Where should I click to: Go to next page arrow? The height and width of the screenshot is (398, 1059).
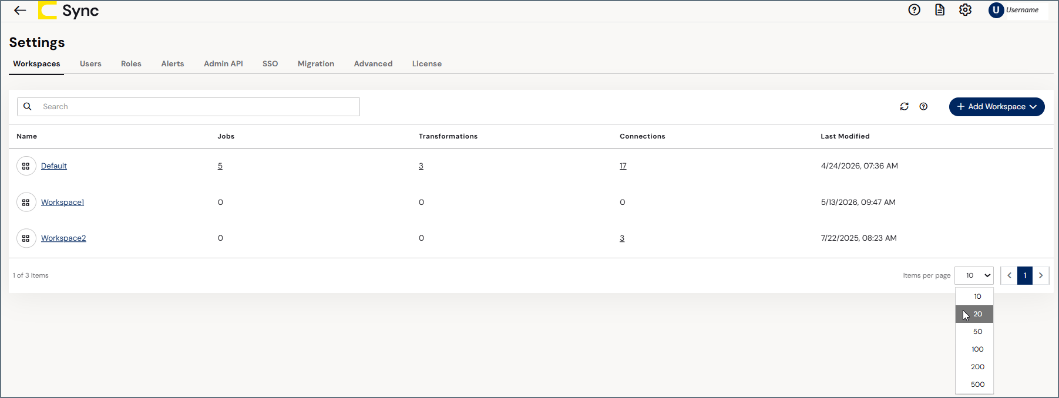click(x=1041, y=275)
